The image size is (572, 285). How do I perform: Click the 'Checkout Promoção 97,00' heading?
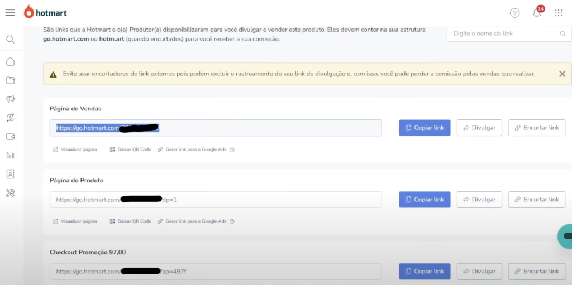(88, 252)
